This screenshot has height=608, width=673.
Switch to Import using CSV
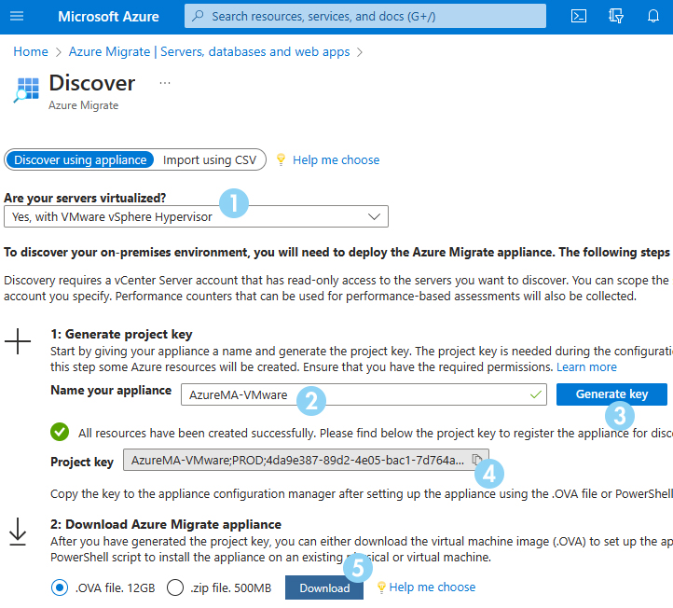point(210,159)
